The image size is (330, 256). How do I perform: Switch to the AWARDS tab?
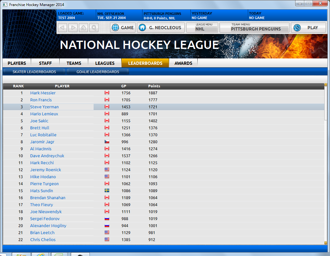[x=183, y=63]
